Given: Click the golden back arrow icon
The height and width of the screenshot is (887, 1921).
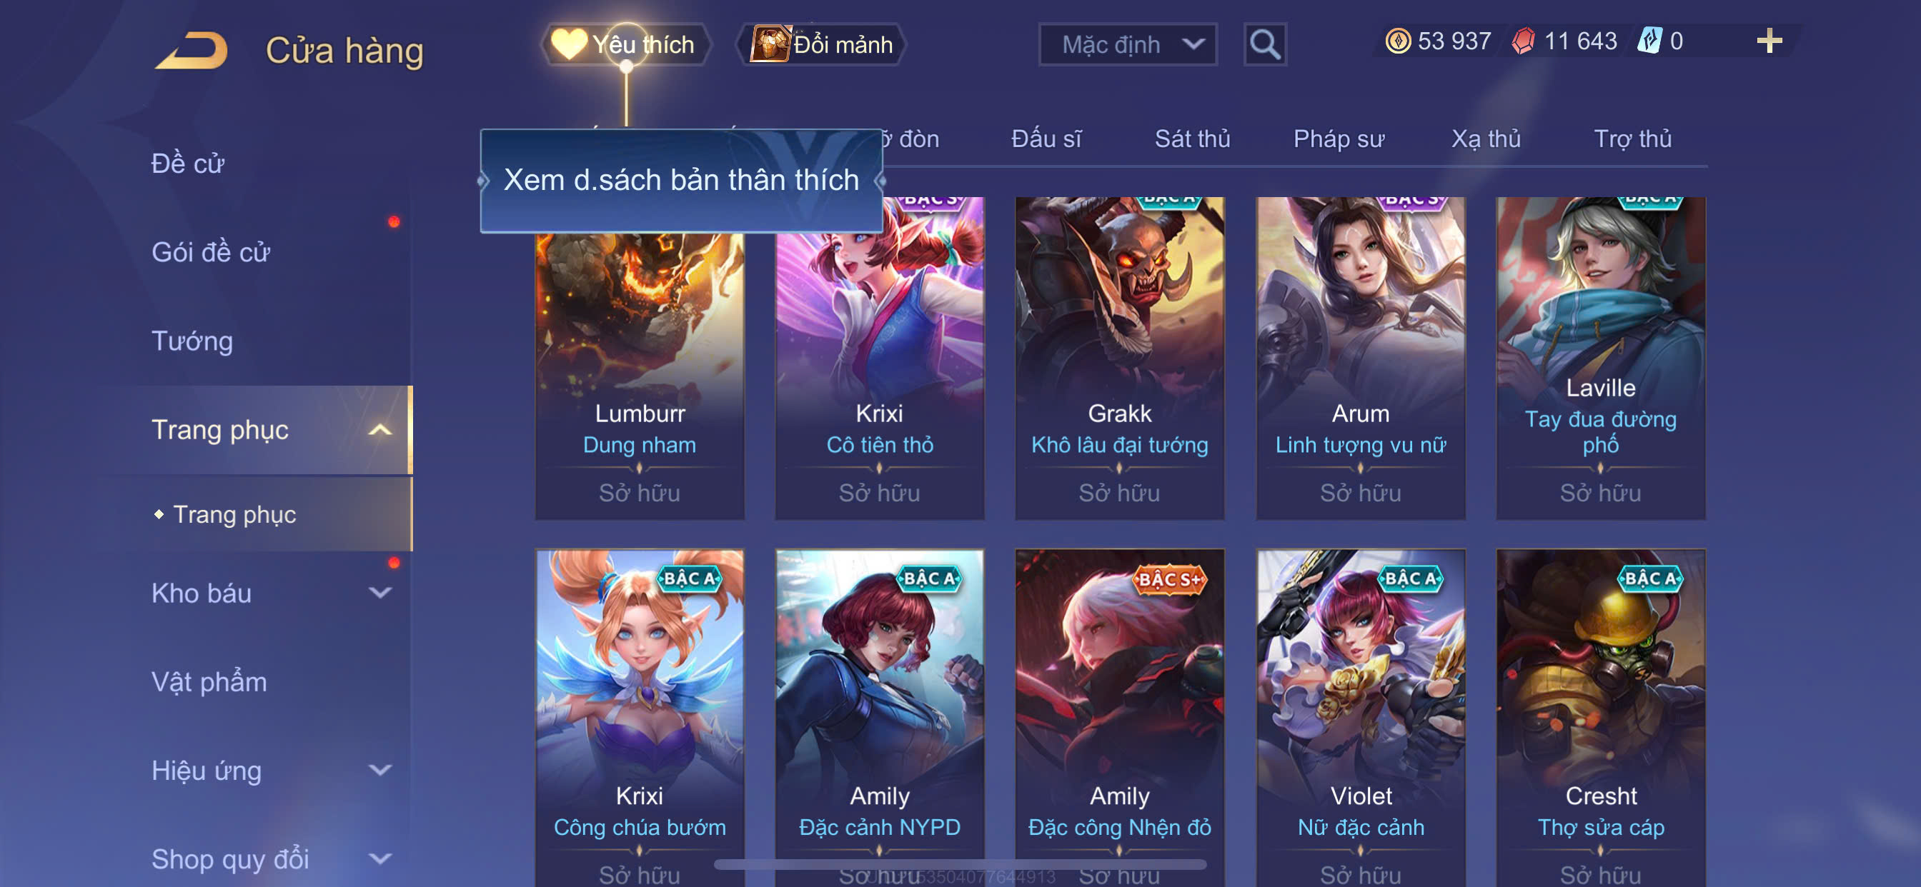Looking at the screenshot, I should click(192, 50).
